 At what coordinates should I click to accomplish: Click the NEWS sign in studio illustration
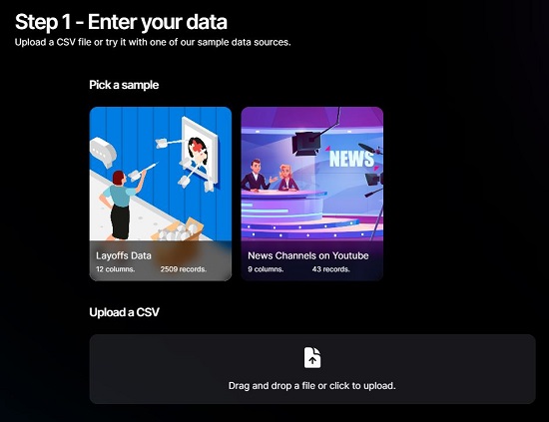pos(352,159)
